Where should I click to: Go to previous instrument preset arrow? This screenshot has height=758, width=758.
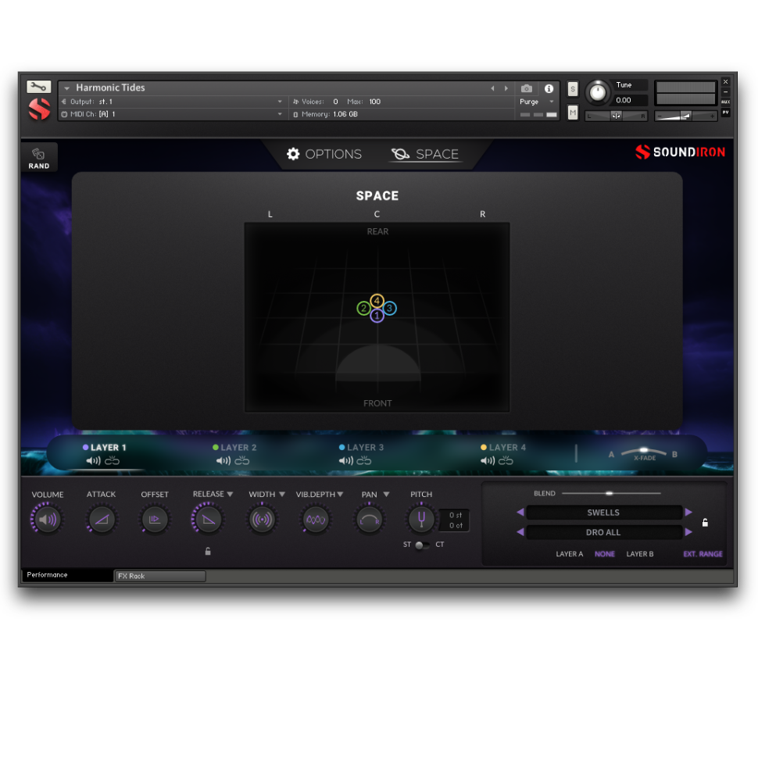click(x=492, y=88)
